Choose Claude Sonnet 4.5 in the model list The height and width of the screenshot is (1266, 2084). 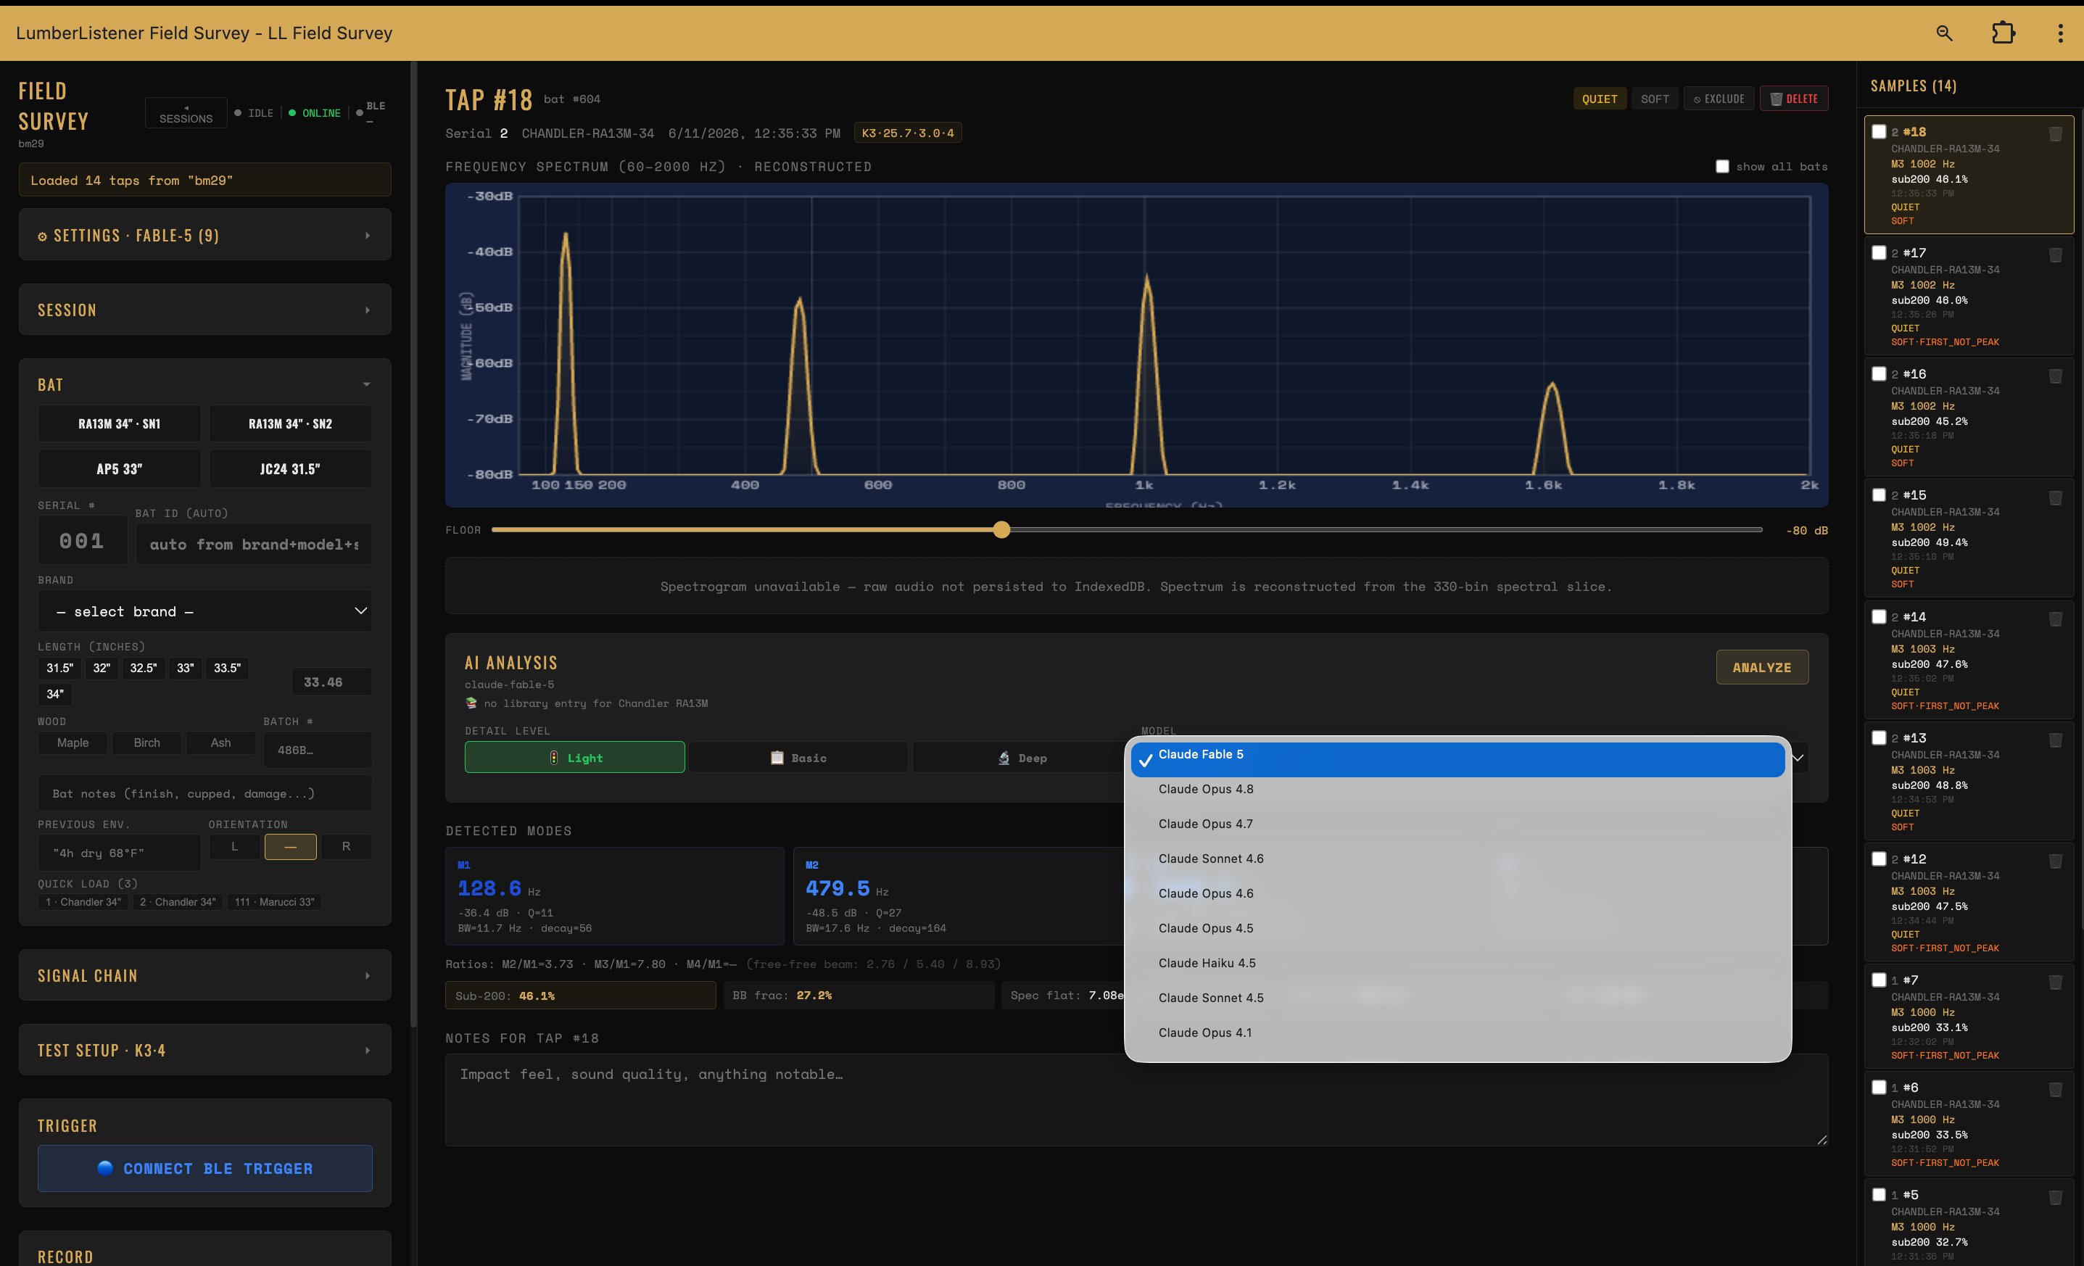pyautogui.click(x=1457, y=998)
